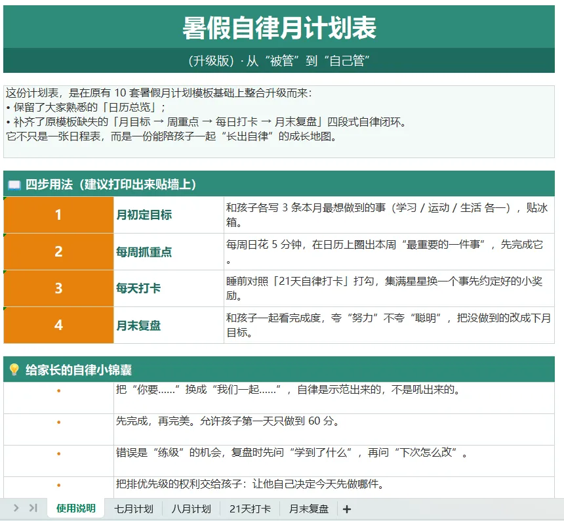The height and width of the screenshot is (521, 564).
Task: Select the description cell 和孩子各写 3 条
Action: [x=389, y=215]
